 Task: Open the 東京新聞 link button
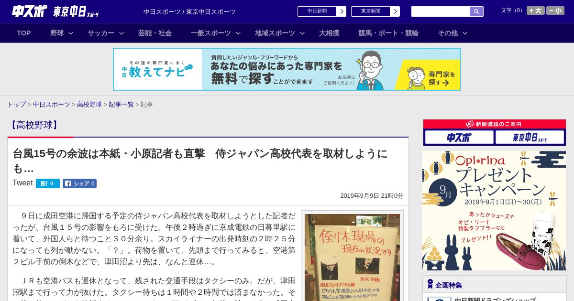click(371, 11)
